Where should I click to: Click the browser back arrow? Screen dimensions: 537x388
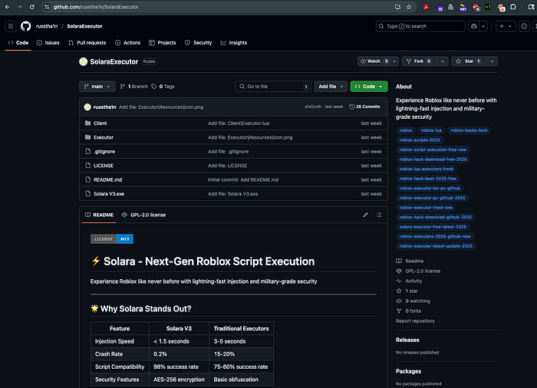(7, 7)
